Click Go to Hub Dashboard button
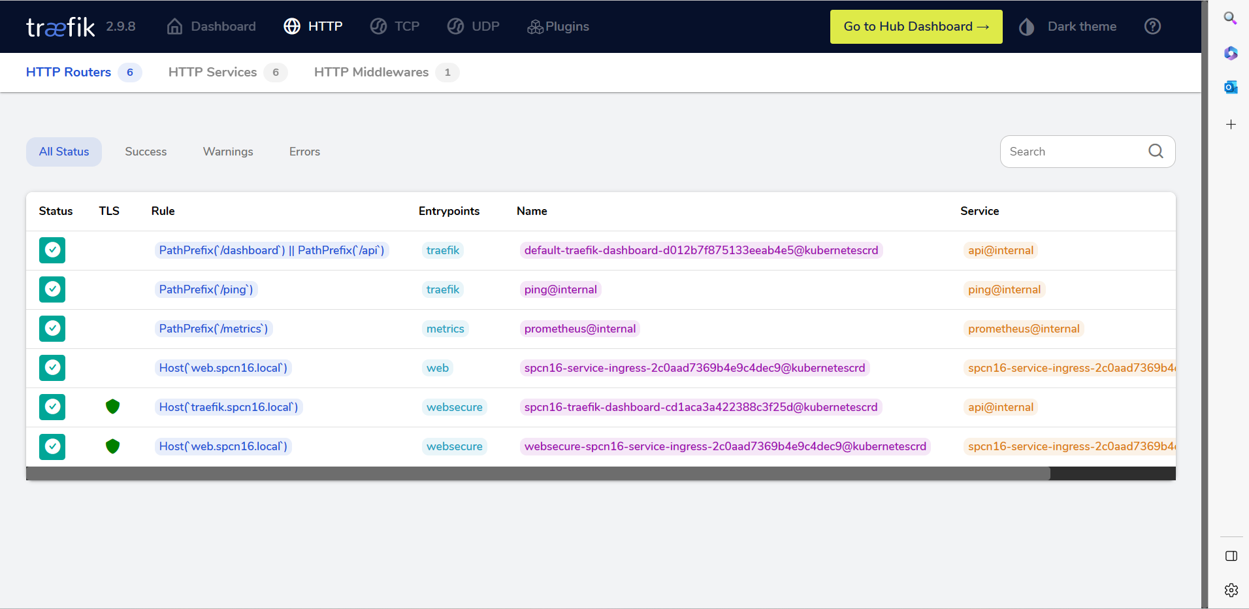Image resolution: width=1249 pixels, height=609 pixels. 916,27
